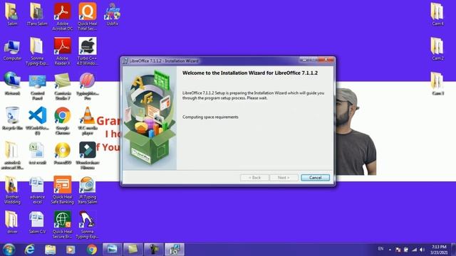
Task: Launch the Adobe Reader X shortcut
Action: tap(62, 51)
